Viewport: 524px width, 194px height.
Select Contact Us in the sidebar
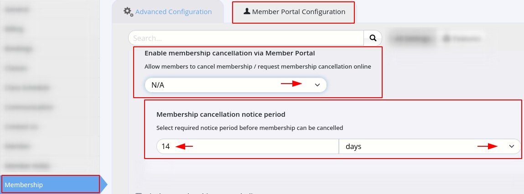pos(21,127)
